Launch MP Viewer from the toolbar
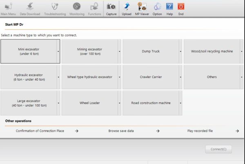The image size is (245, 164). click(142, 9)
